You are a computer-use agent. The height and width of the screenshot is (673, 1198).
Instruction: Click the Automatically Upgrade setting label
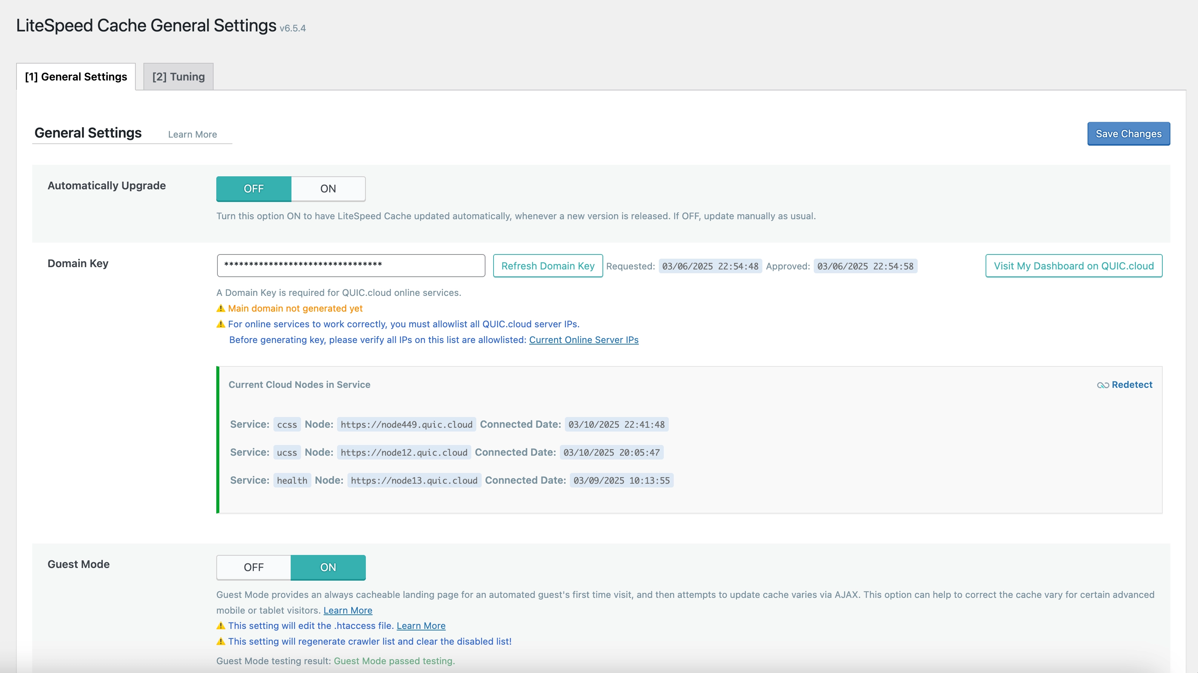(107, 185)
